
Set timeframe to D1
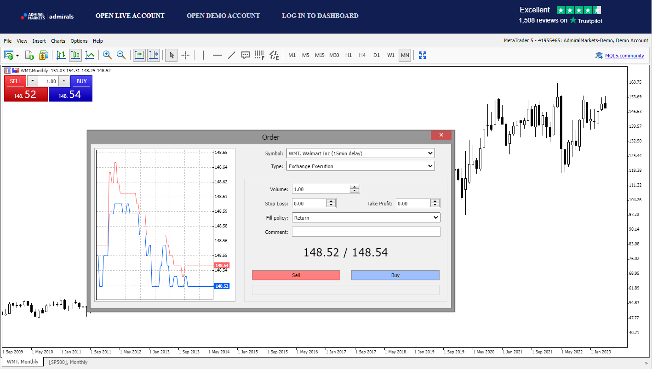[377, 55]
